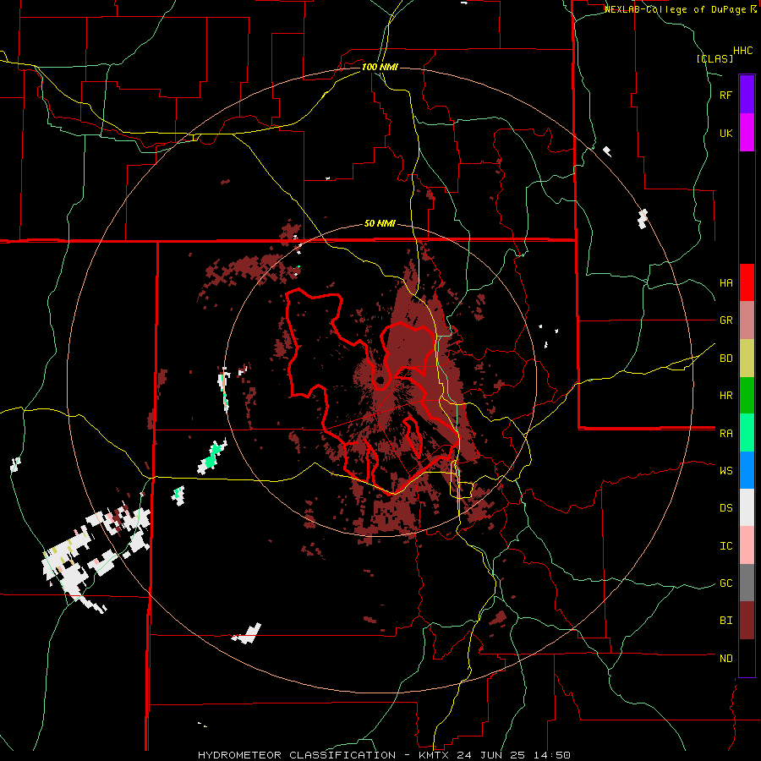Click the UK legend label

[x=725, y=133]
